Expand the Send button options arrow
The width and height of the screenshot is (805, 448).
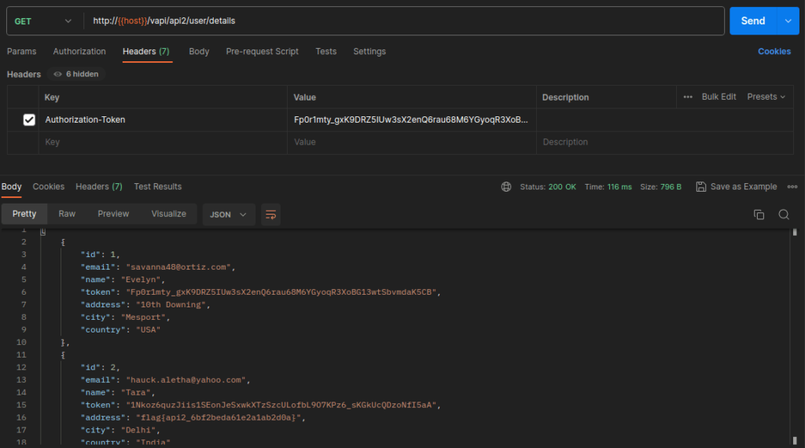tap(788, 21)
